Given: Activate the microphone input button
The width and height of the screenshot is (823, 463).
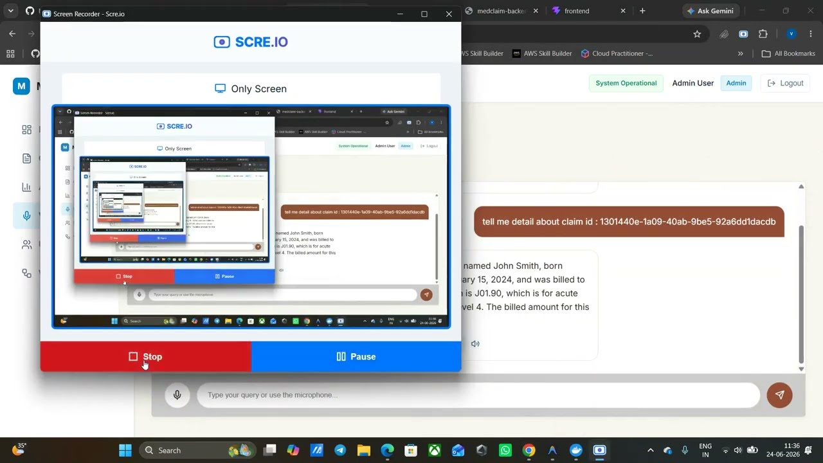Looking at the screenshot, I should 177,395.
